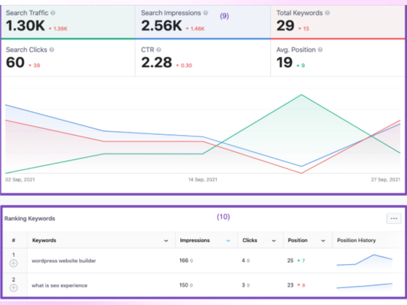The height and width of the screenshot is (305, 407).
Task: Select the CTR stat card
Action: [x=203, y=58]
